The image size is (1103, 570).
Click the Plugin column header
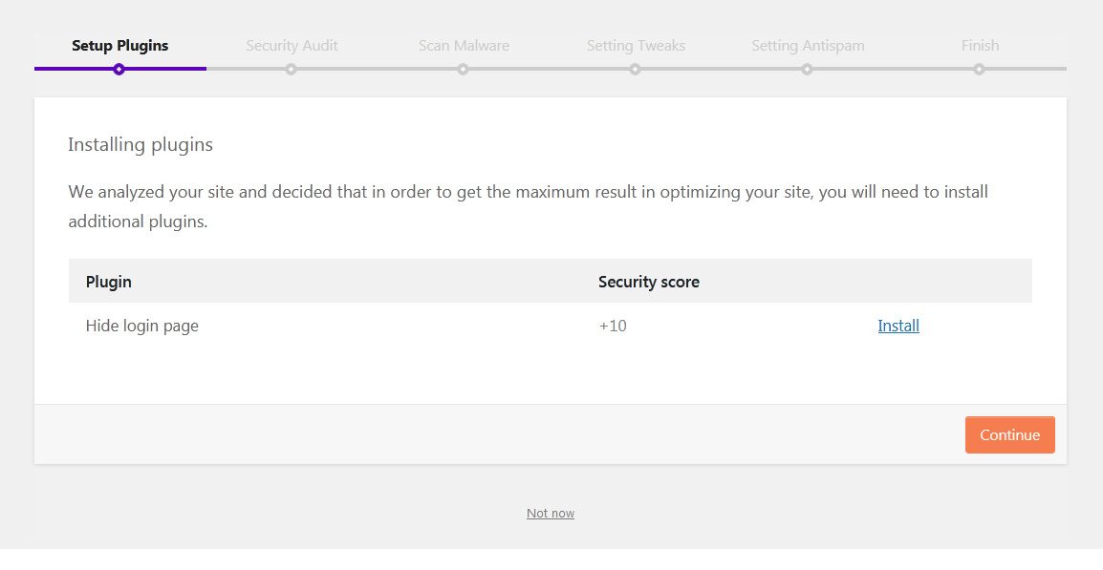(x=109, y=282)
